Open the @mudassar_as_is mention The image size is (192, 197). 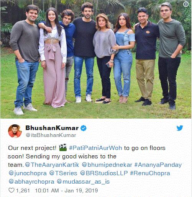(x=83, y=182)
